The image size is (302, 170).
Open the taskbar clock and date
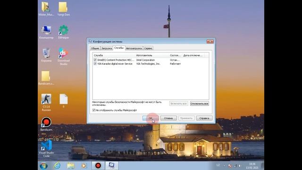coord(252,166)
